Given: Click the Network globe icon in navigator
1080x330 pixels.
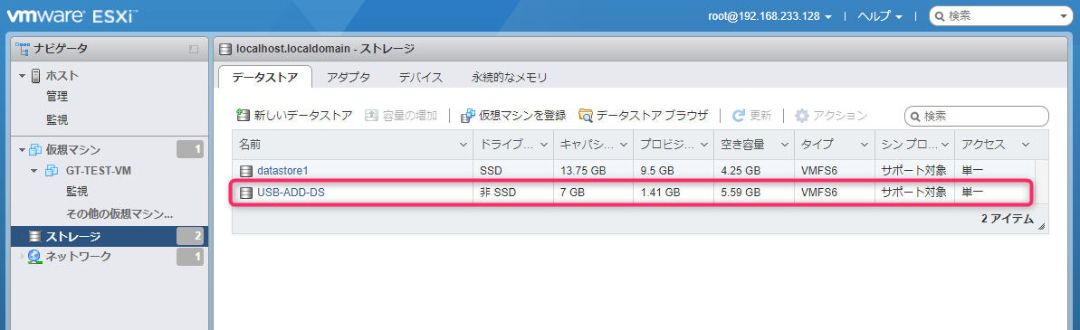Looking at the screenshot, I should [x=34, y=257].
